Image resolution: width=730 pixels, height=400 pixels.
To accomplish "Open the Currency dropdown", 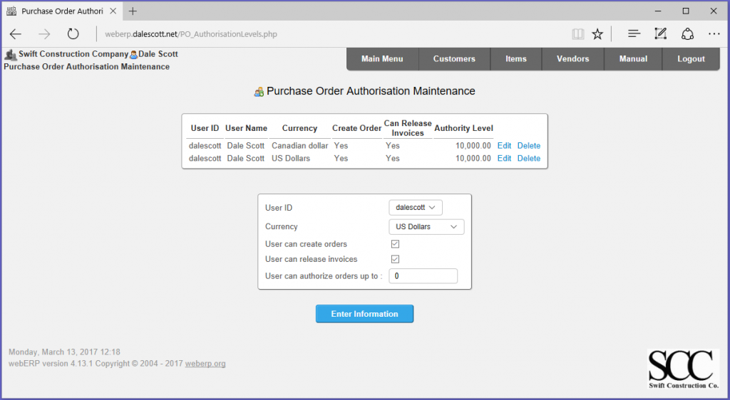I will point(426,226).
